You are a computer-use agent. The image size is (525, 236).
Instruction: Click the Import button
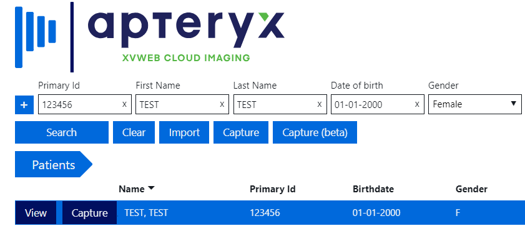coord(184,132)
